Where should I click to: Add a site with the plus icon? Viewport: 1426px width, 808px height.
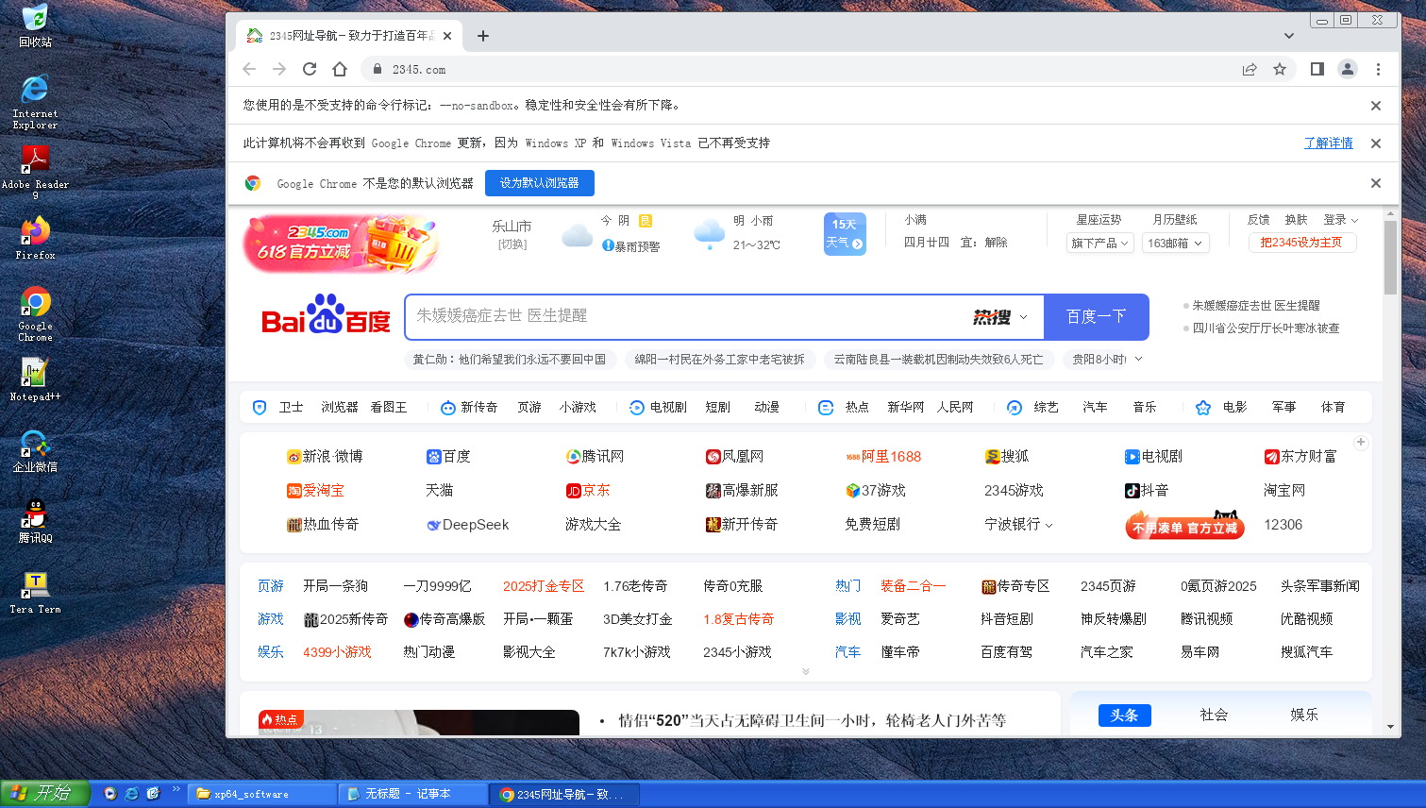click(x=1361, y=442)
